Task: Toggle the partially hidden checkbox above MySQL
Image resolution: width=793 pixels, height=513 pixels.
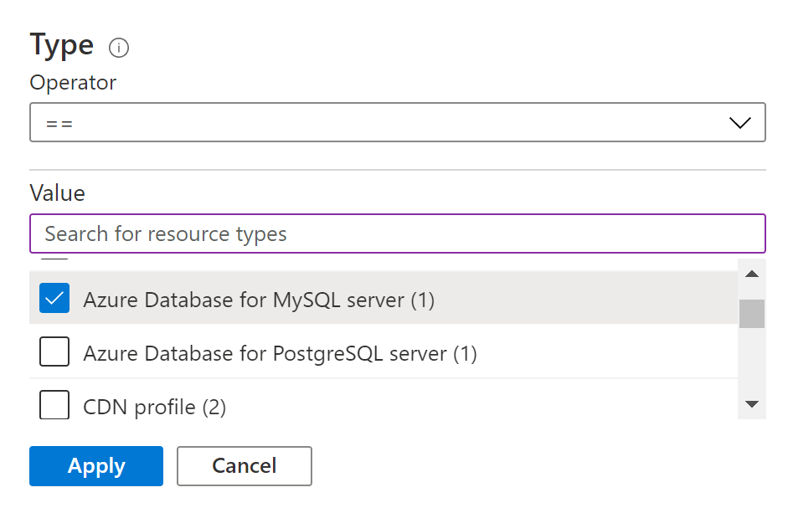Action: (55, 260)
